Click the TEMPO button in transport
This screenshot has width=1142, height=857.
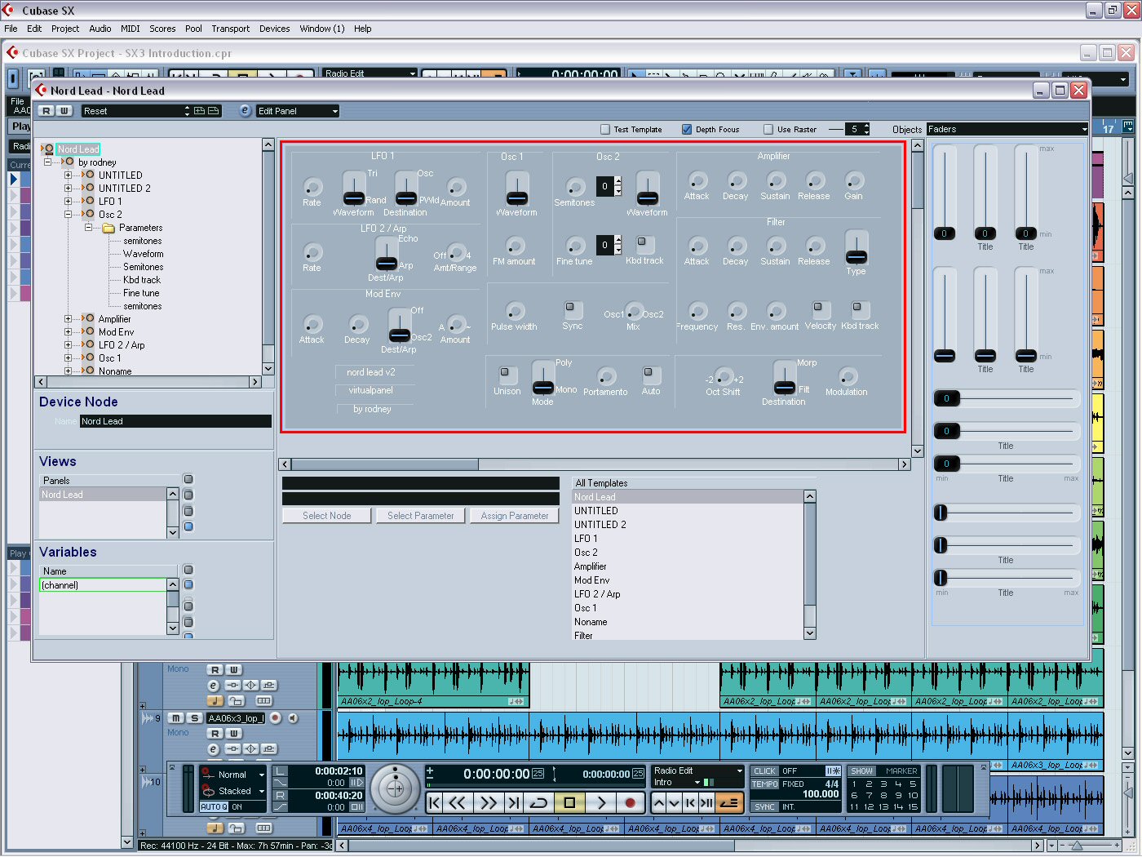[765, 784]
